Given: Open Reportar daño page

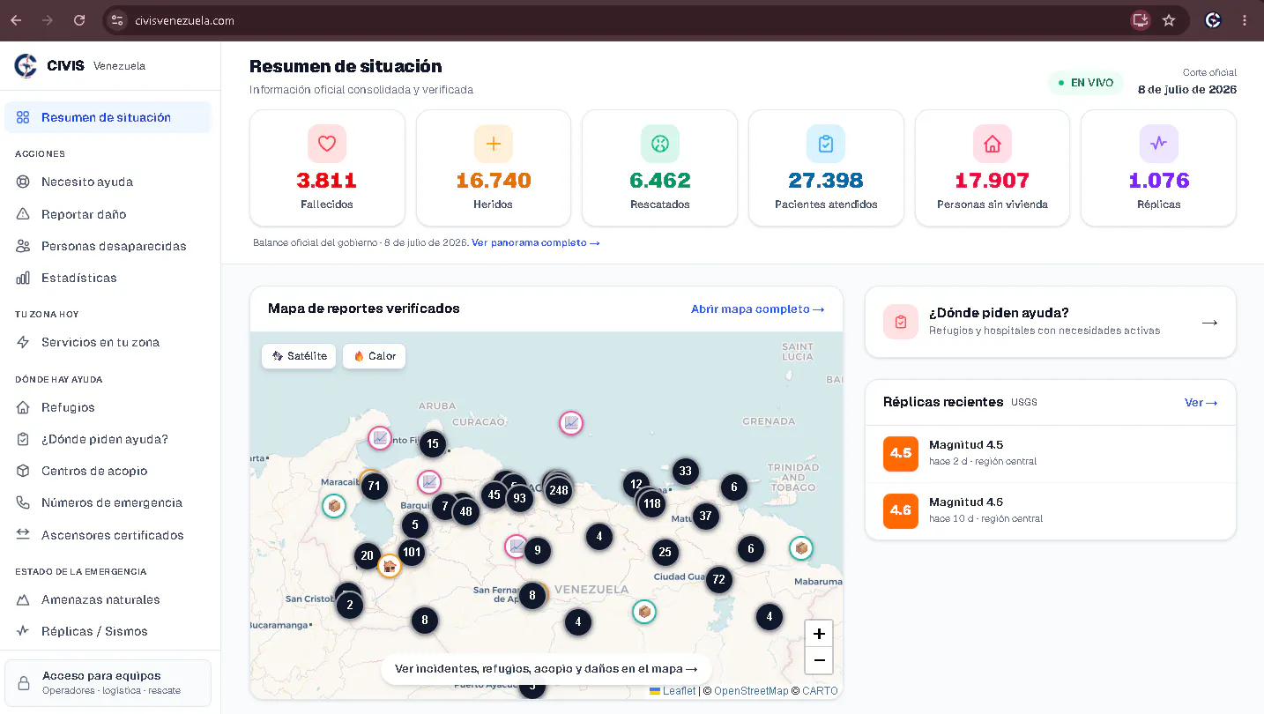Looking at the screenshot, I should pyautogui.click(x=108, y=214).
